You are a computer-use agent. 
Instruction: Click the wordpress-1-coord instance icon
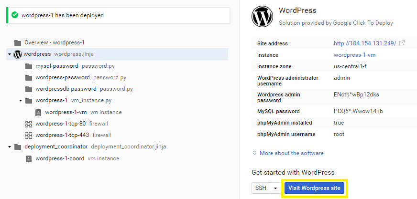click(29, 158)
